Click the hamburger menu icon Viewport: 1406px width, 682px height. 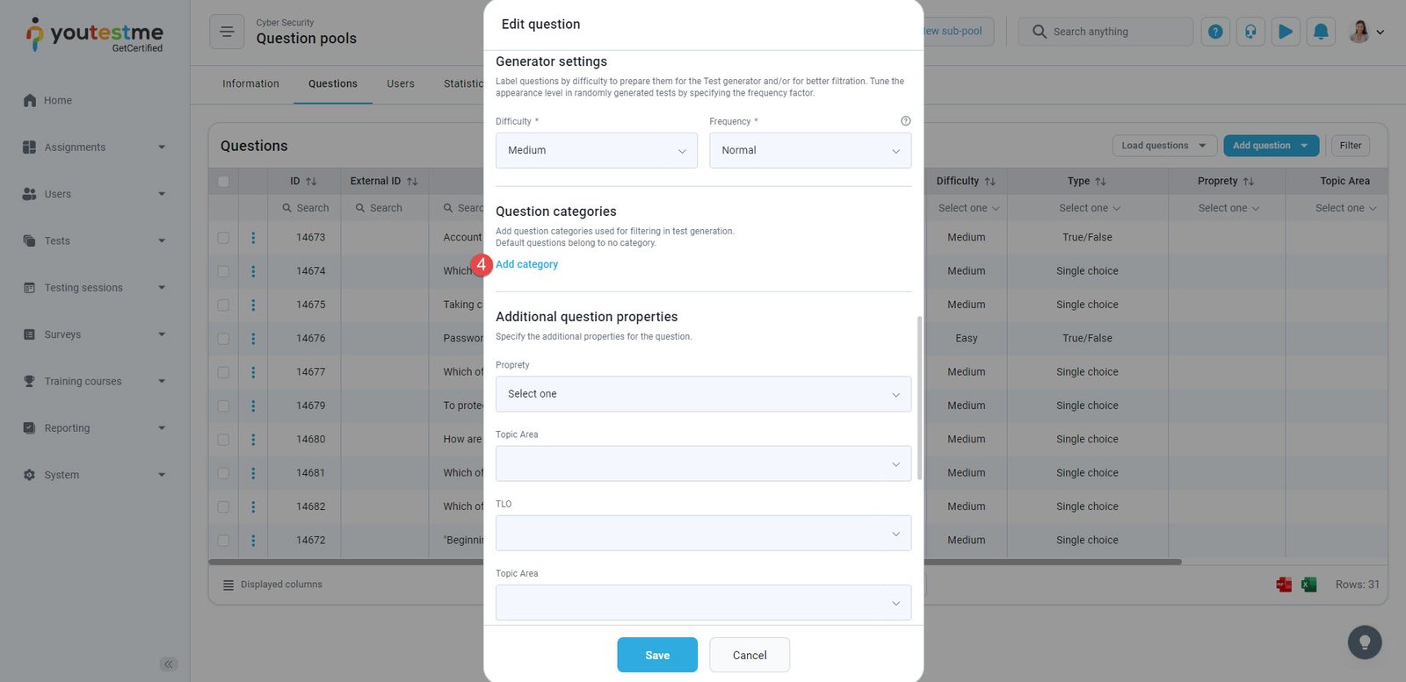pyautogui.click(x=227, y=32)
